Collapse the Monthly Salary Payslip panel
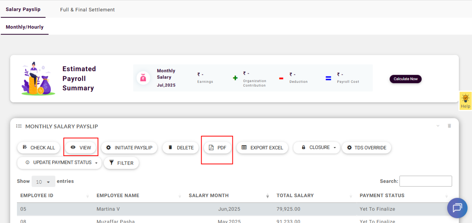 438,126
